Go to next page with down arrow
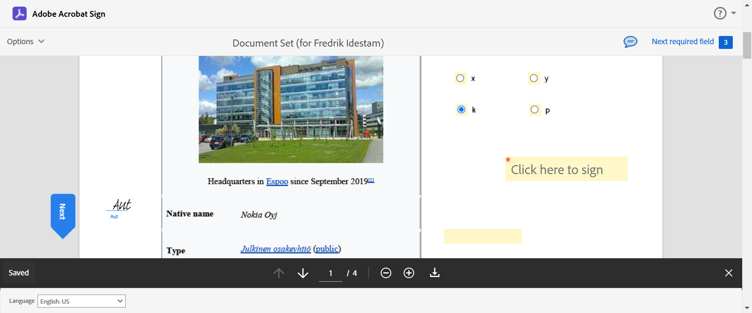Viewport: 752px width, 313px height. pyautogui.click(x=303, y=273)
